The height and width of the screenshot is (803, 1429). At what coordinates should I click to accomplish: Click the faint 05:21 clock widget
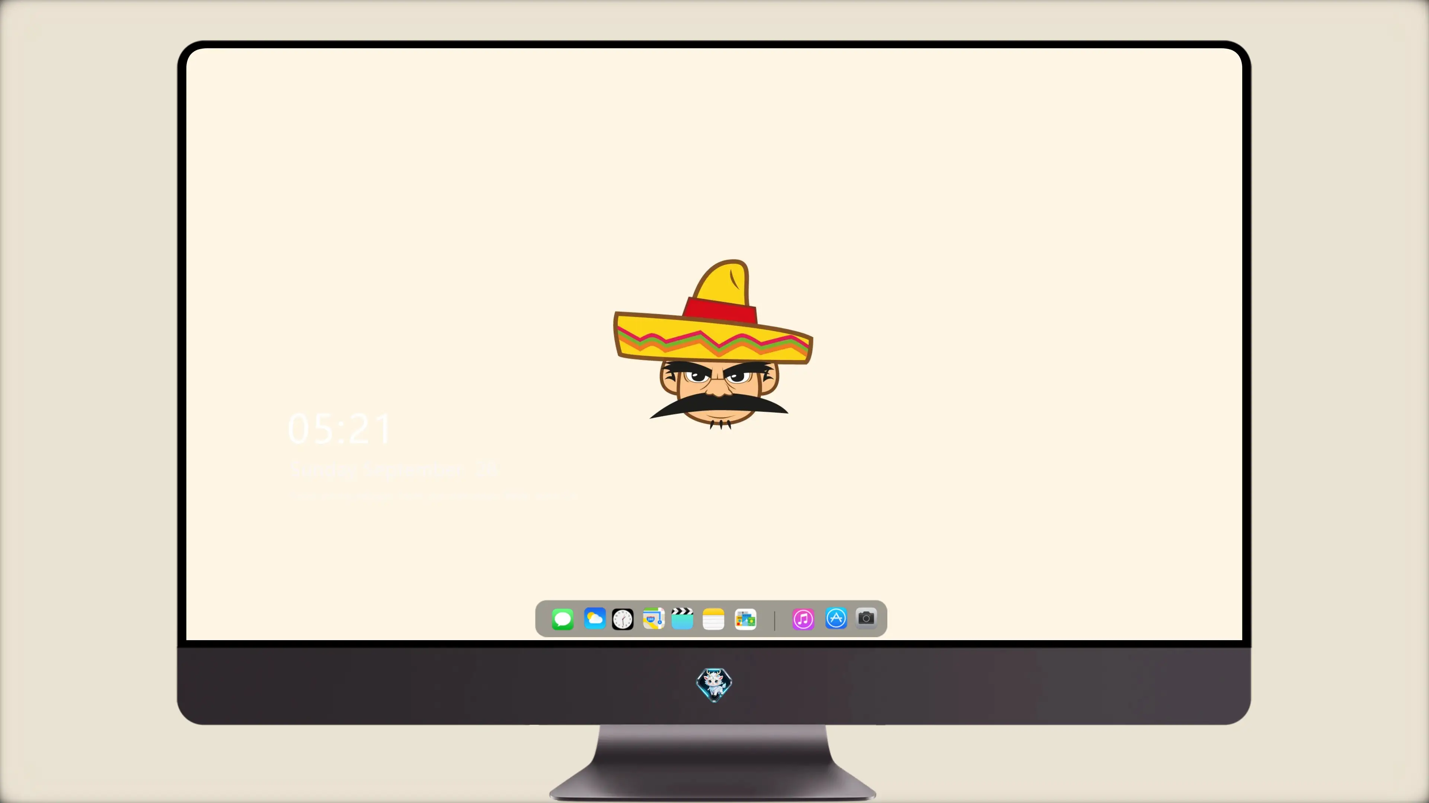coord(339,429)
